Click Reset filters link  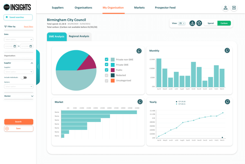click(x=28, y=26)
